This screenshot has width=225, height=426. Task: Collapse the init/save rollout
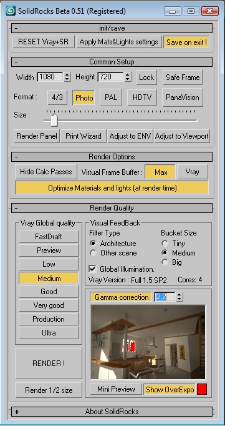coord(112,28)
